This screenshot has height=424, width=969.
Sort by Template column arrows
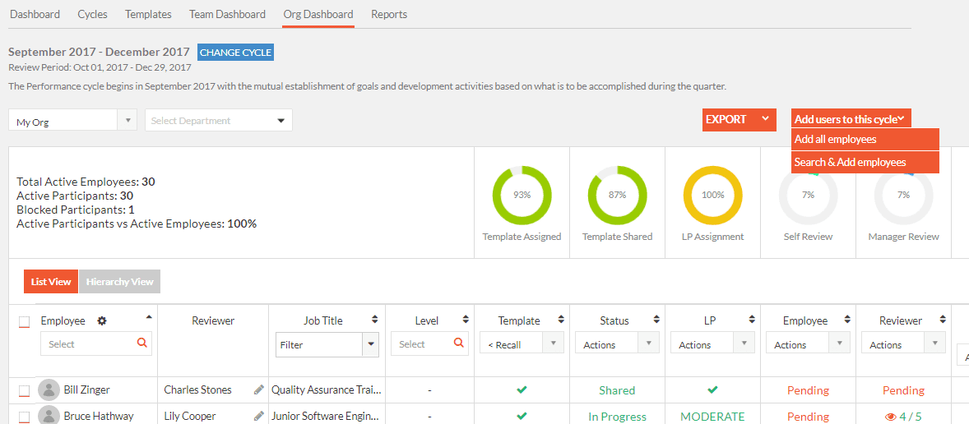pos(561,320)
